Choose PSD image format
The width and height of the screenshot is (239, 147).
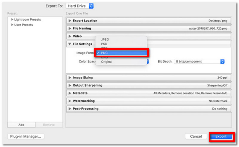[104, 44]
